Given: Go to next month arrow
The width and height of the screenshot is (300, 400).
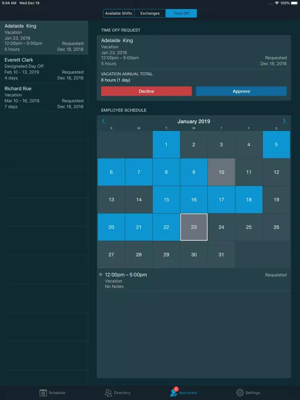Looking at the screenshot, I should point(284,121).
